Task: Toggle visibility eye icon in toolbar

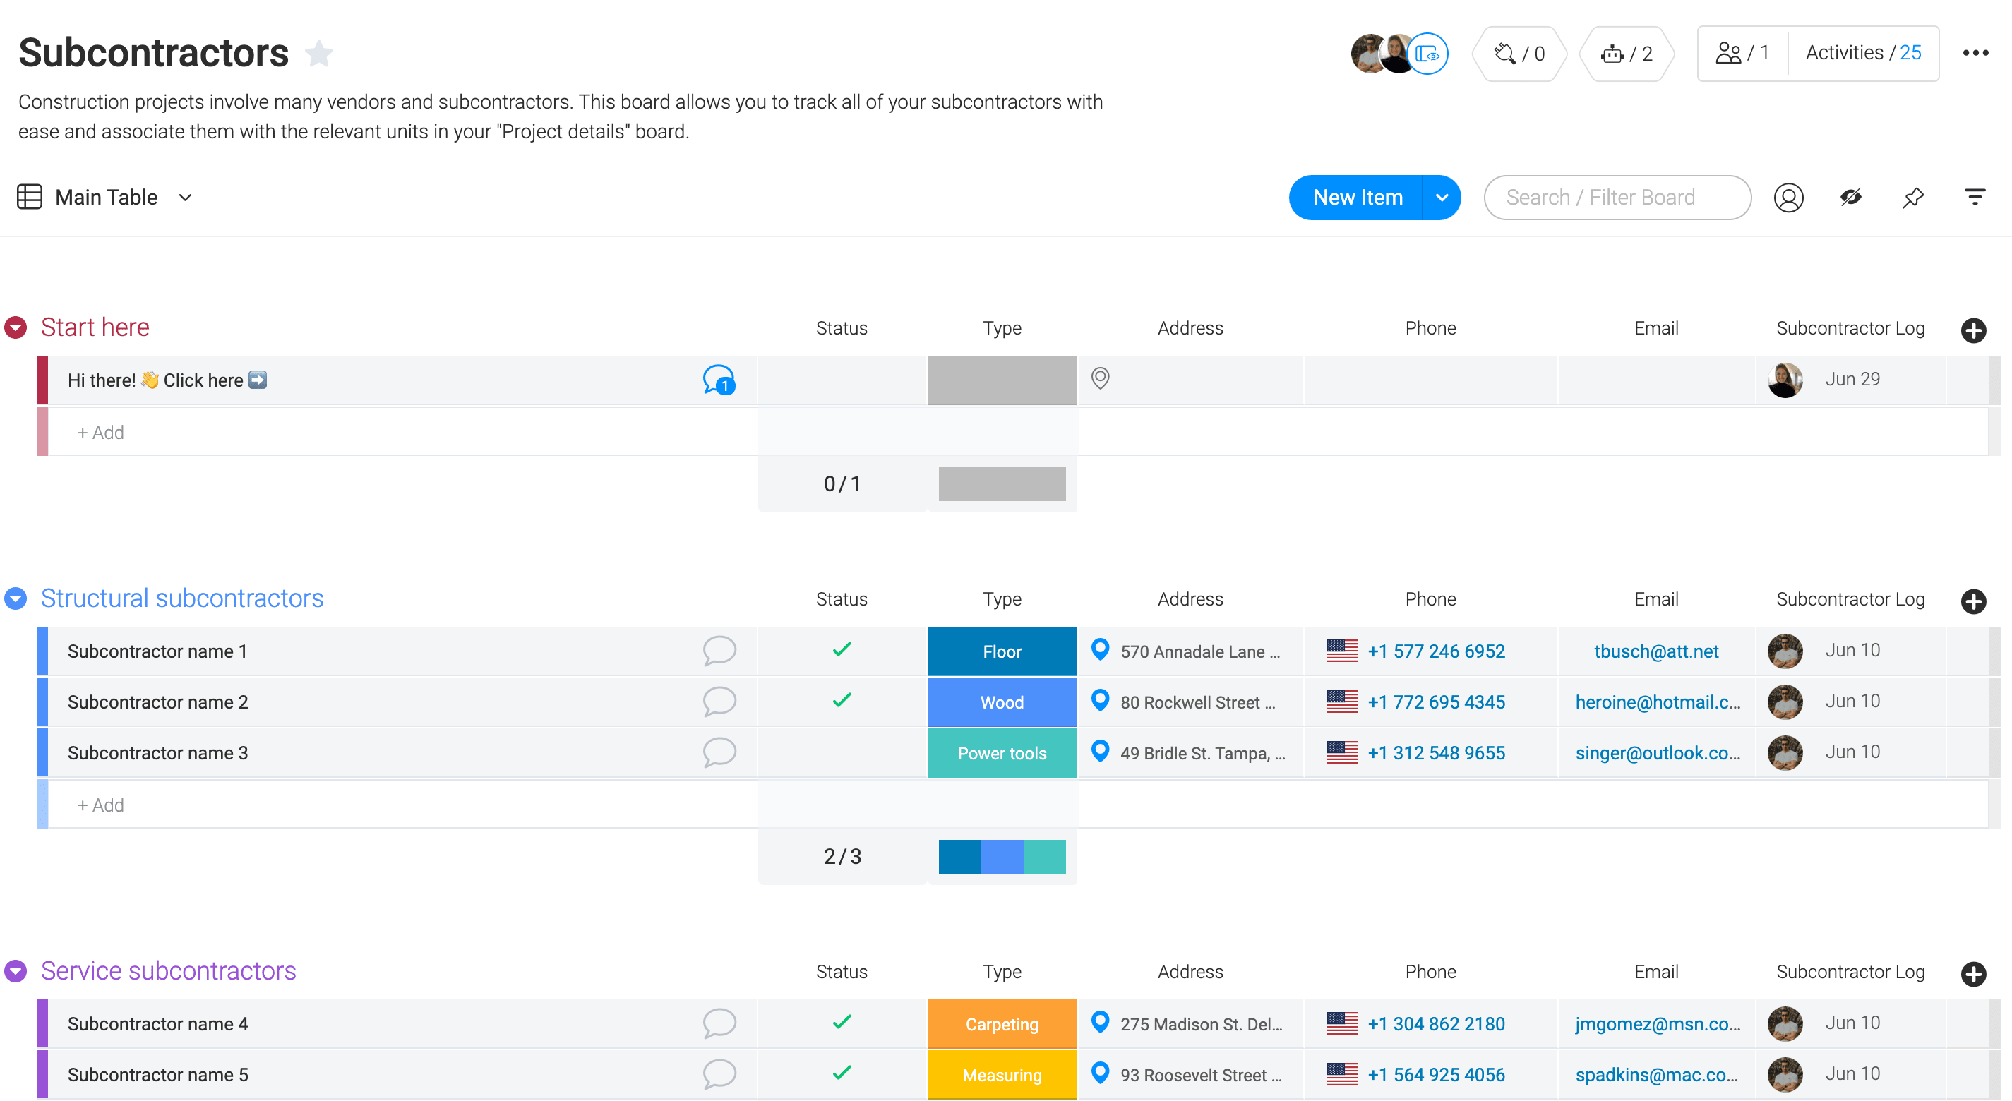Action: click(x=1850, y=197)
